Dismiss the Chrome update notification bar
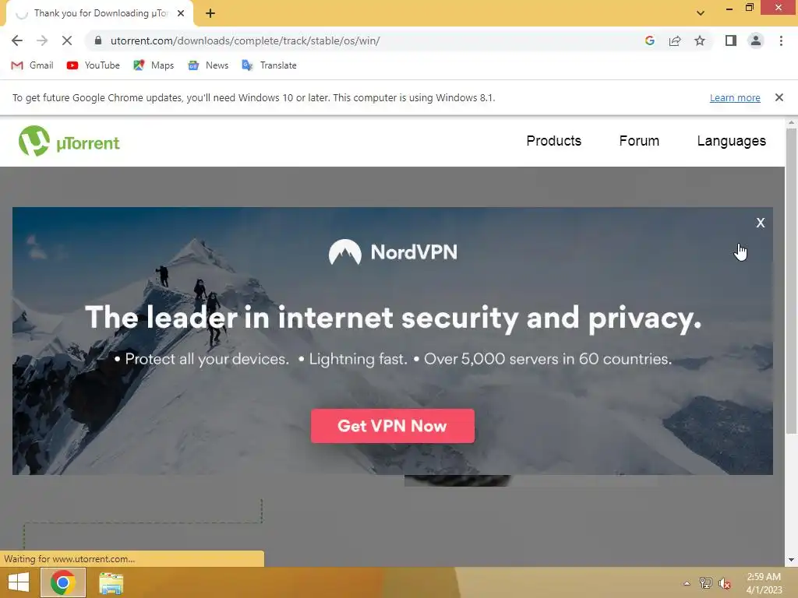Image resolution: width=798 pixels, height=598 pixels. (x=779, y=97)
